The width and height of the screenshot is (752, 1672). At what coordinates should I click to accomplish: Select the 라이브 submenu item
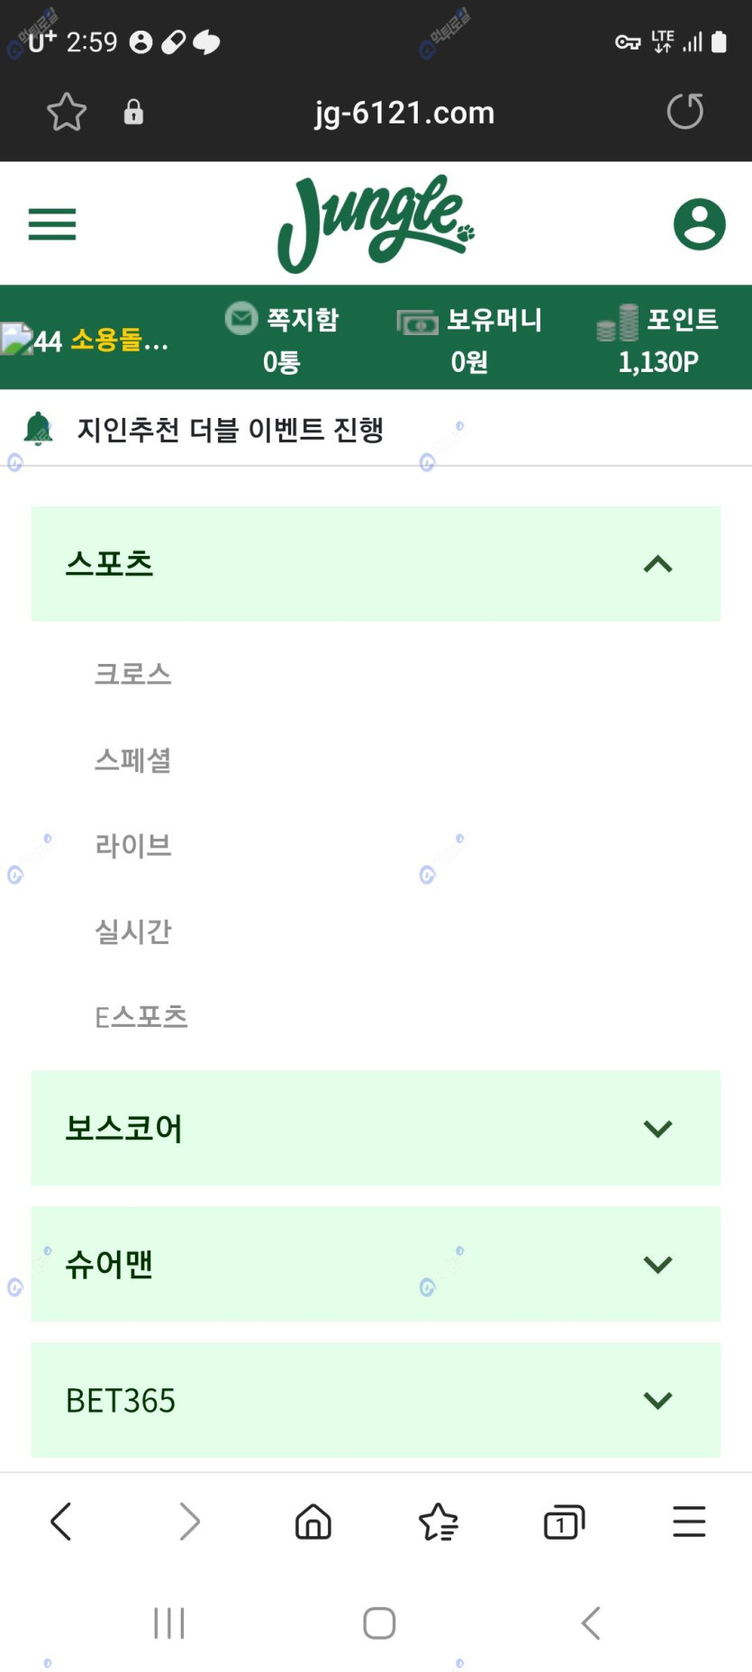tap(133, 846)
